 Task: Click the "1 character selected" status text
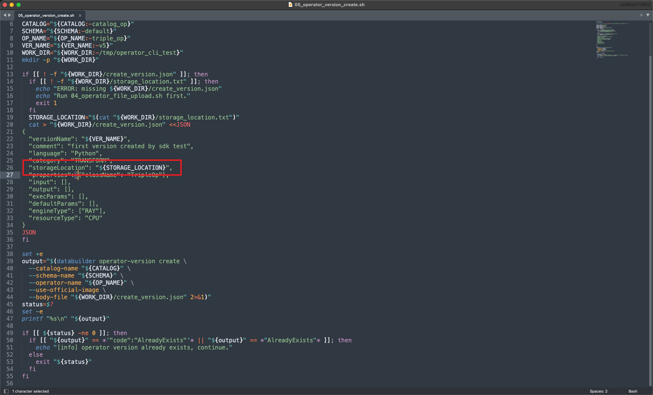(31, 391)
